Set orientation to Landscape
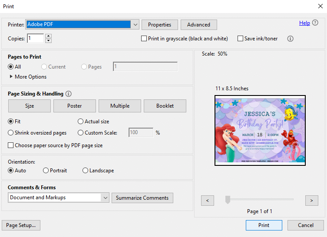The height and width of the screenshot is (237, 327). coord(85,171)
